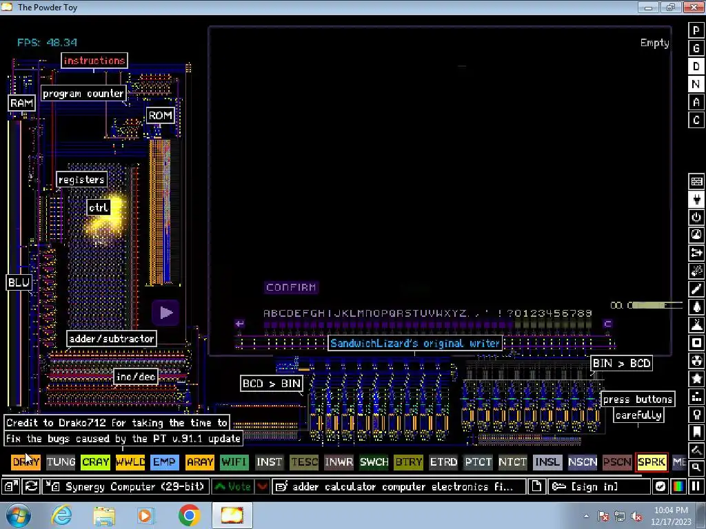The image size is (706, 529).
Task: Launch Google Chrome from taskbar
Action: click(x=189, y=515)
